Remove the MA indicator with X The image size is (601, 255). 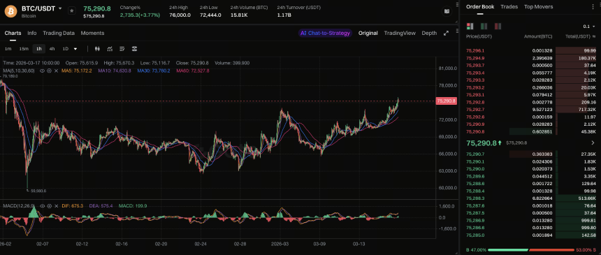tap(56, 71)
